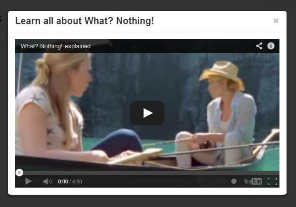The image size is (296, 207).
Task: Seek near the end of the progress bar
Action: pos(275,173)
